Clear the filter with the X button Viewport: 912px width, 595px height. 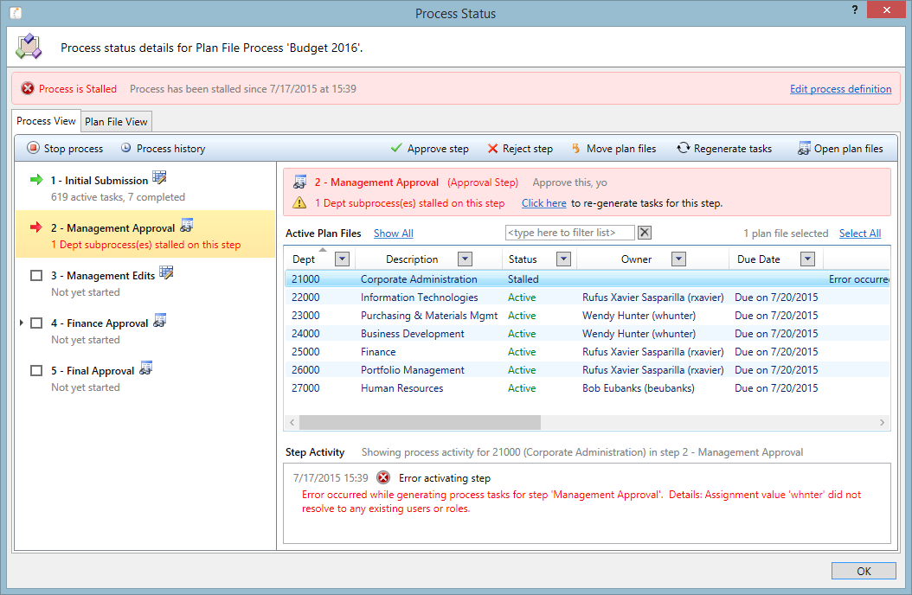(644, 233)
